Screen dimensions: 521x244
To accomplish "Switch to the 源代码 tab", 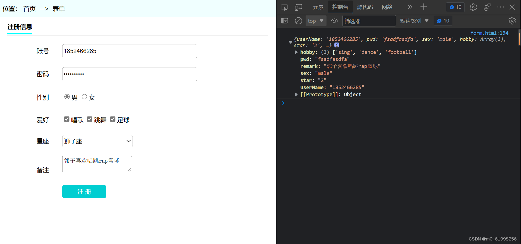I will pyautogui.click(x=365, y=7).
